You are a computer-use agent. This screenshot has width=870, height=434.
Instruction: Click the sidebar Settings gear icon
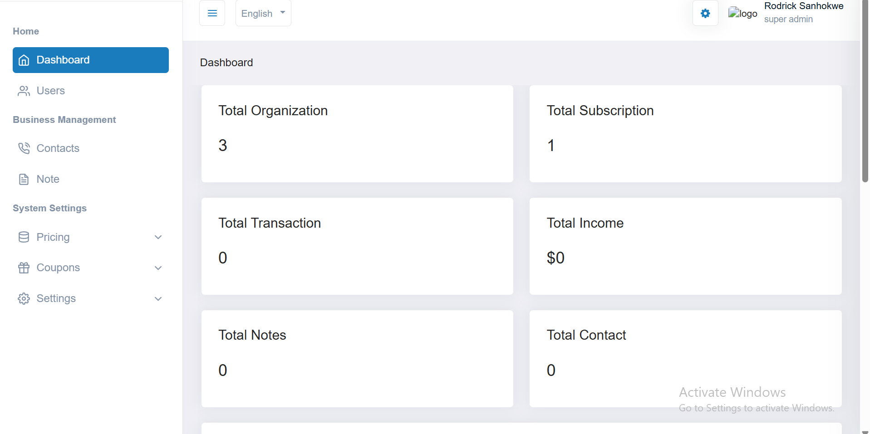click(x=24, y=298)
